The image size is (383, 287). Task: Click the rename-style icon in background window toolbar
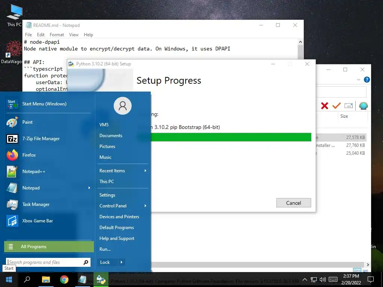[x=349, y=106]
